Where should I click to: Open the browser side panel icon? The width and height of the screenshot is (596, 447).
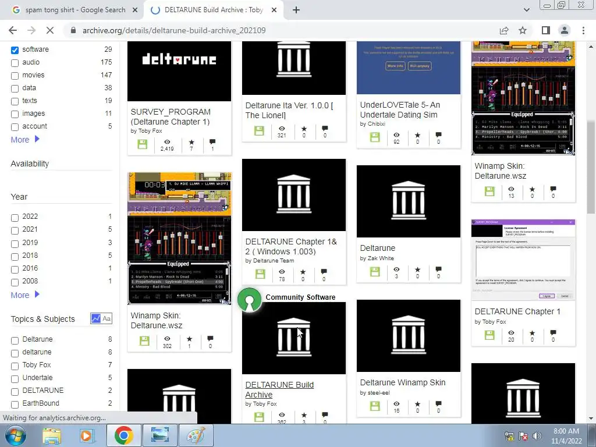[x=546, y=30]
